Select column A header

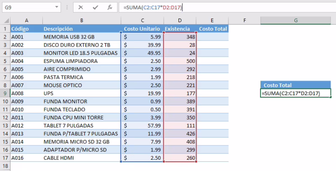(x=26, y=21)
